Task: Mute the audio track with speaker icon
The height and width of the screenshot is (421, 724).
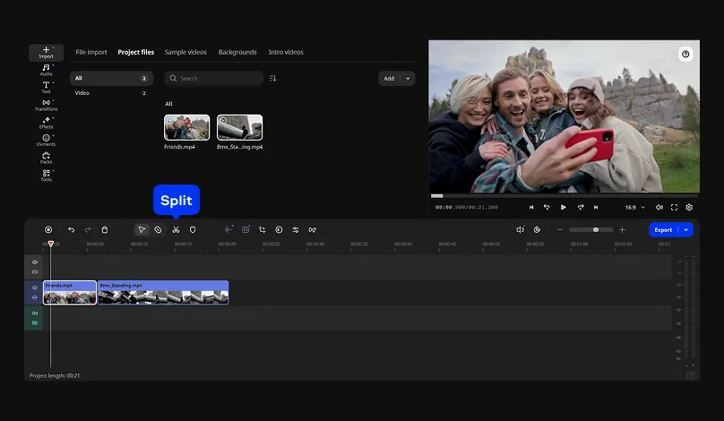Action: point(35,314)
